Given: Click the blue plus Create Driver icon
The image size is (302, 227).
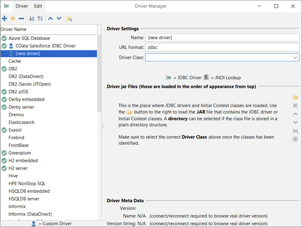Looking at the screenshot, I should [4, 18].
